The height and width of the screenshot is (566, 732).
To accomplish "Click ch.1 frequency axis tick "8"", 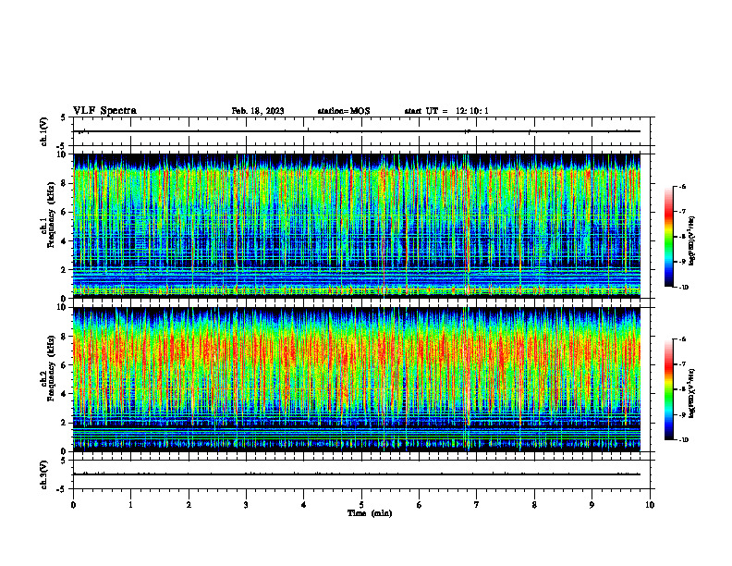I will [62, 183].
